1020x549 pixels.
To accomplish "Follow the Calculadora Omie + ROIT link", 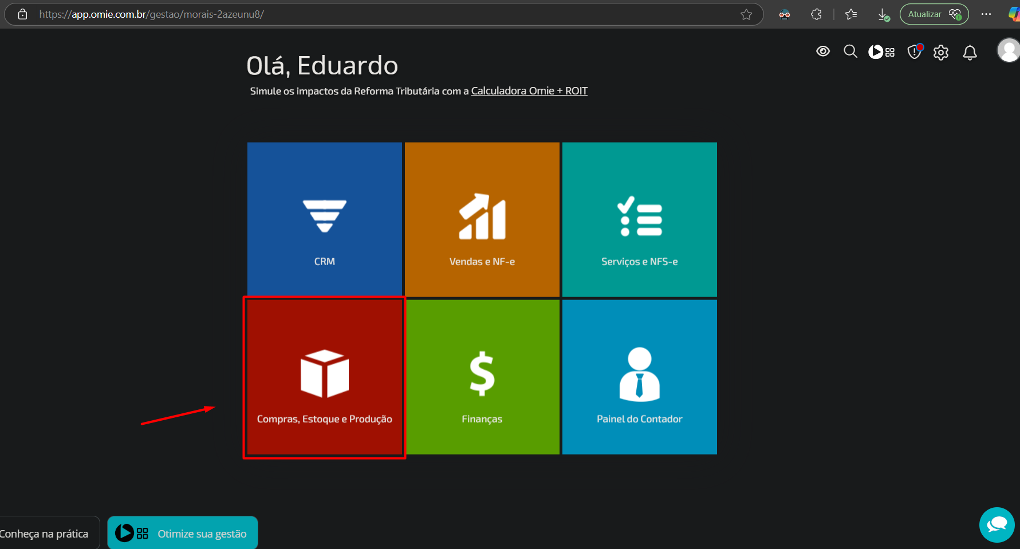I will pyautogui.click(x=529, y=91).
